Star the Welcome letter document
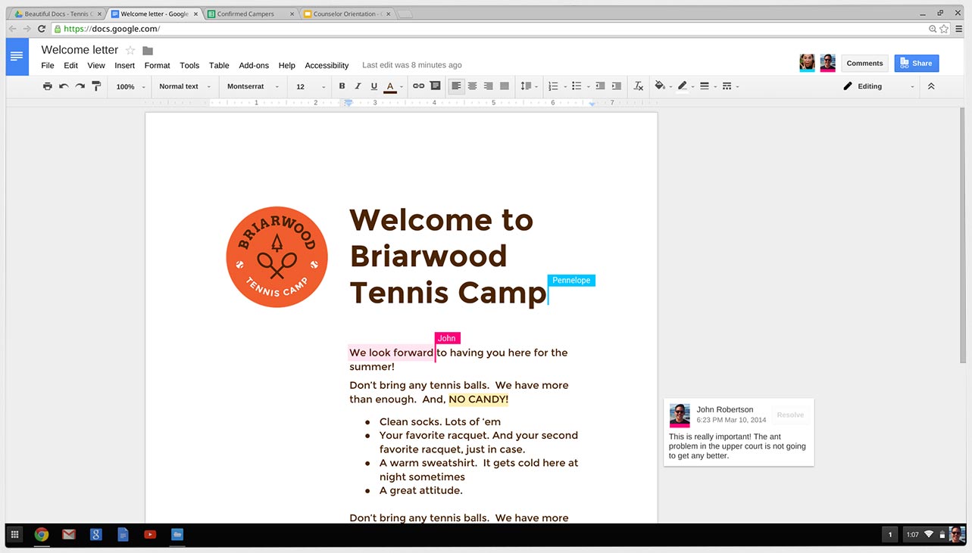Image resolution: width=972 pixels, height=553 pixels. (130, 51)
